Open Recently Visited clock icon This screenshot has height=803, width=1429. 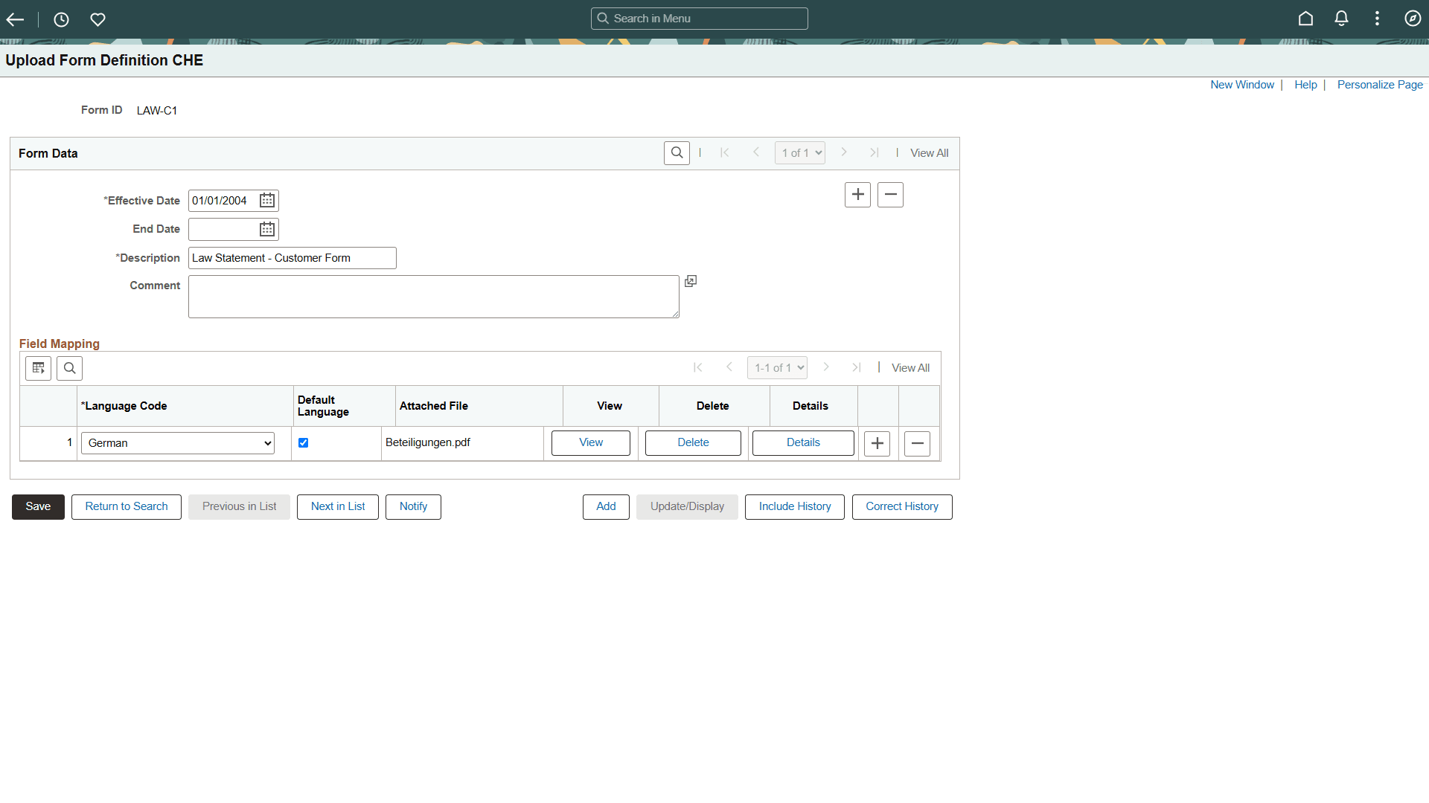point(61,19)
